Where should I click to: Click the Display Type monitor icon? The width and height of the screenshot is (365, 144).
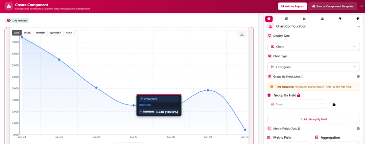pyautogui.click(x=270, y=36)
